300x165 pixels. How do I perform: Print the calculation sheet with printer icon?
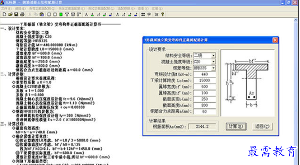tap(22, 14)
